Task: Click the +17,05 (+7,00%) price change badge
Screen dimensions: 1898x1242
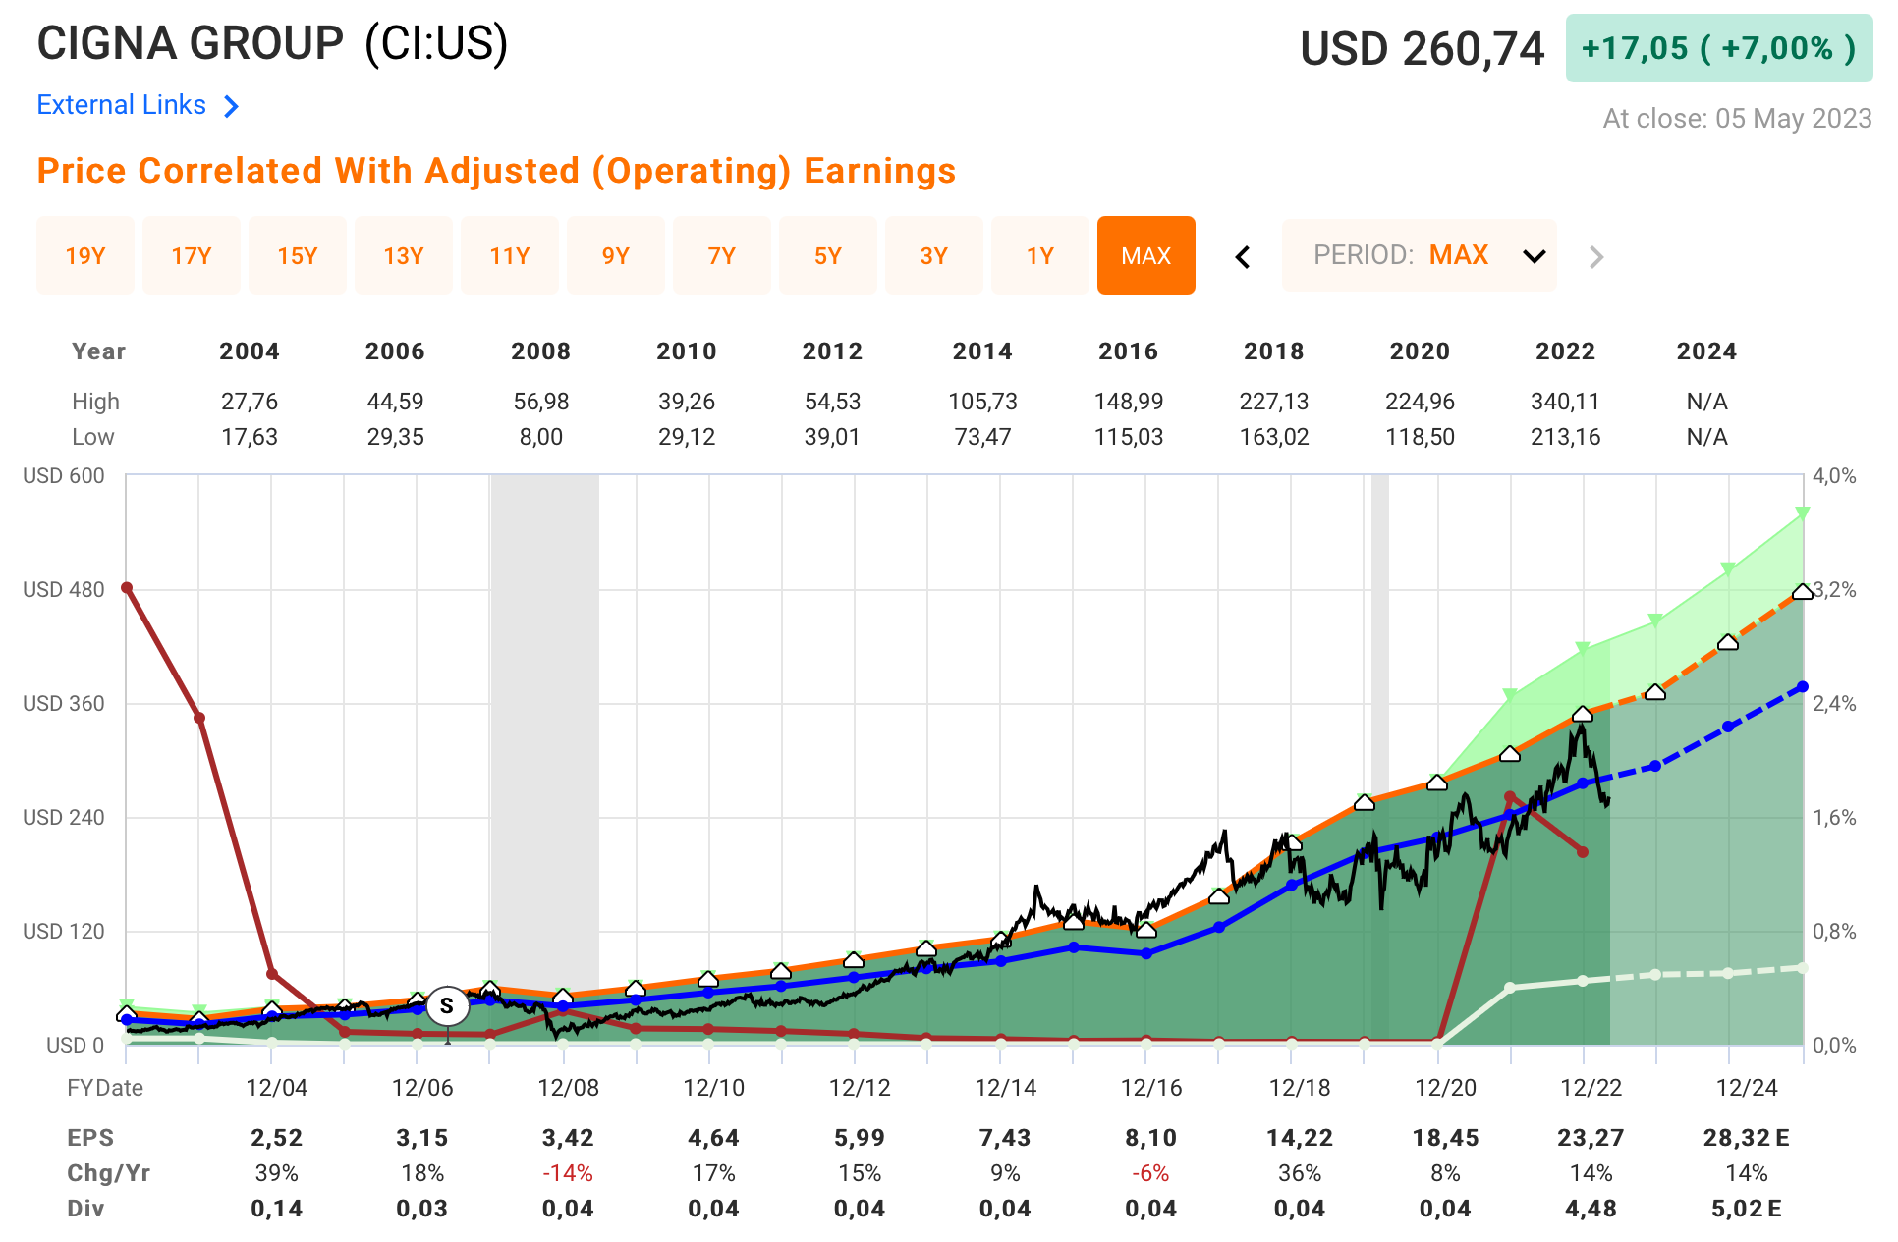Action: (x=1718, y=48)
